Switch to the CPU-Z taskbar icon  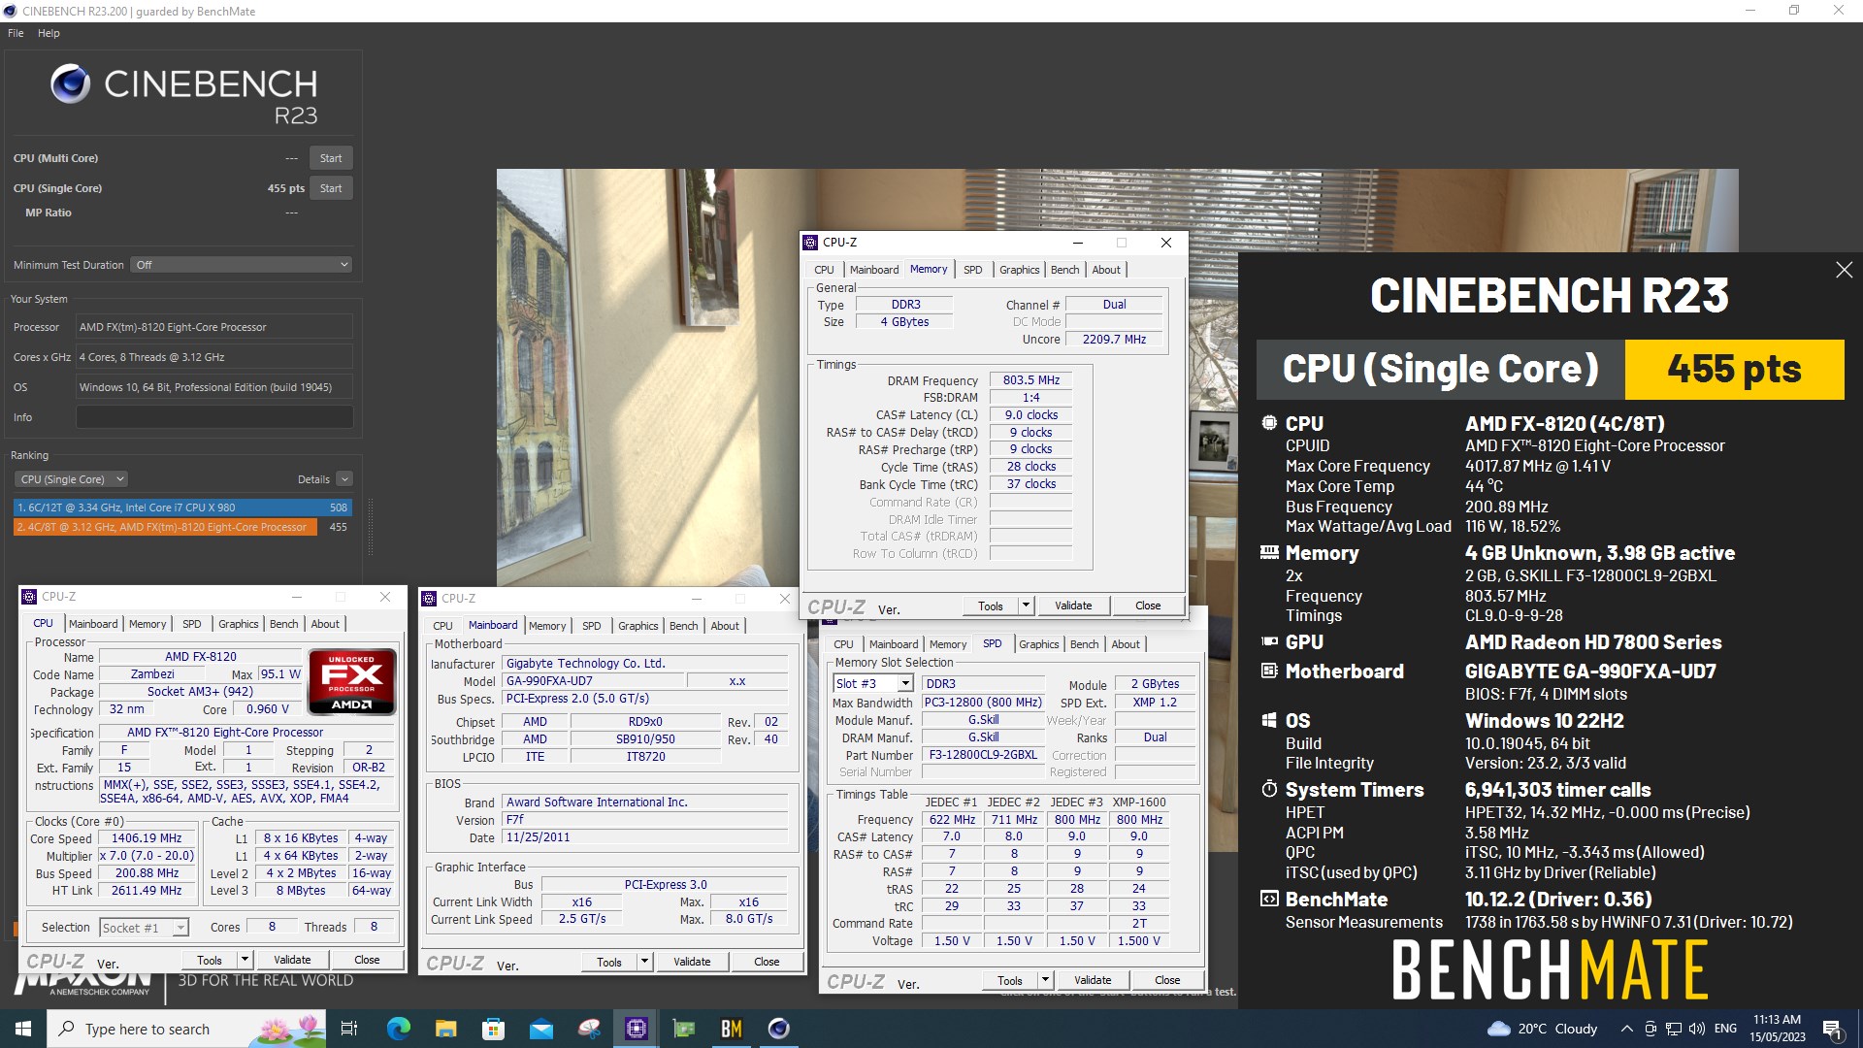click(637, 1029)
